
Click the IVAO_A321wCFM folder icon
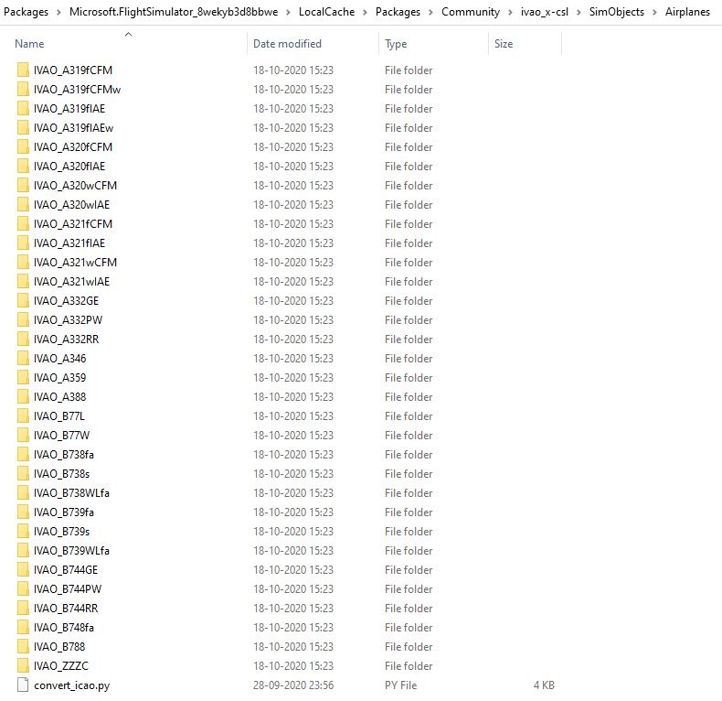[23, 262]
